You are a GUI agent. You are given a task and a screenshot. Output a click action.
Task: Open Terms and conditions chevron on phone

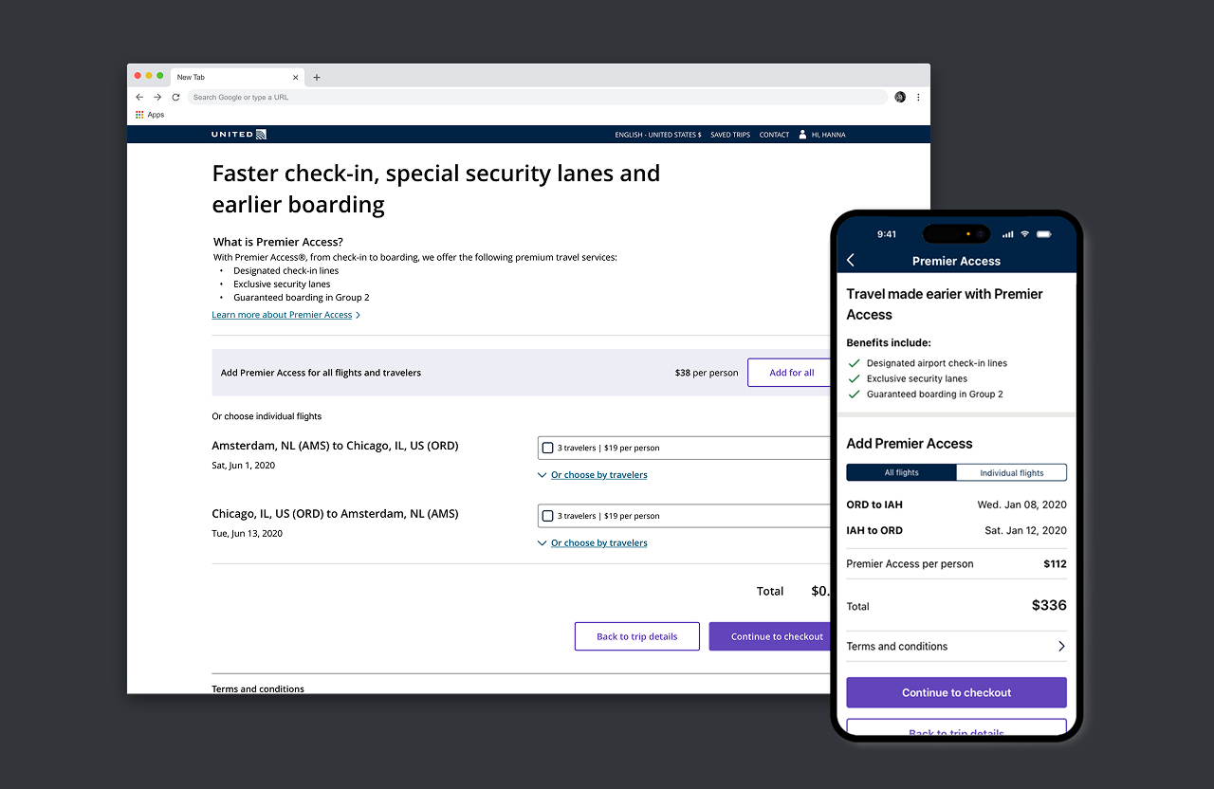pos(1061,646)
